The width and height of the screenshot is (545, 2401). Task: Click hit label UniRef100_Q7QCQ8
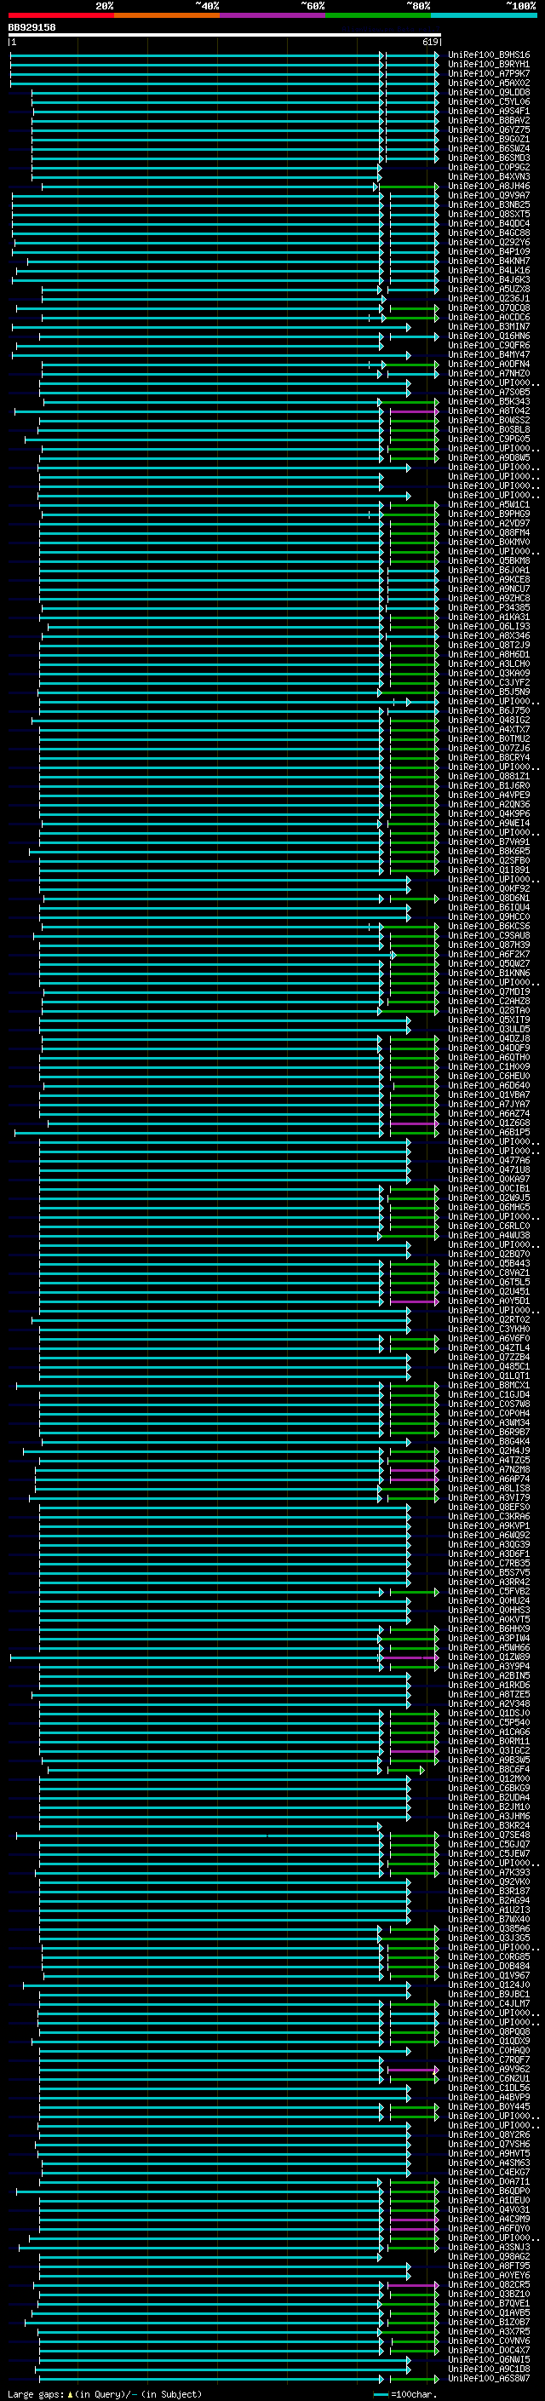[489, 308]
